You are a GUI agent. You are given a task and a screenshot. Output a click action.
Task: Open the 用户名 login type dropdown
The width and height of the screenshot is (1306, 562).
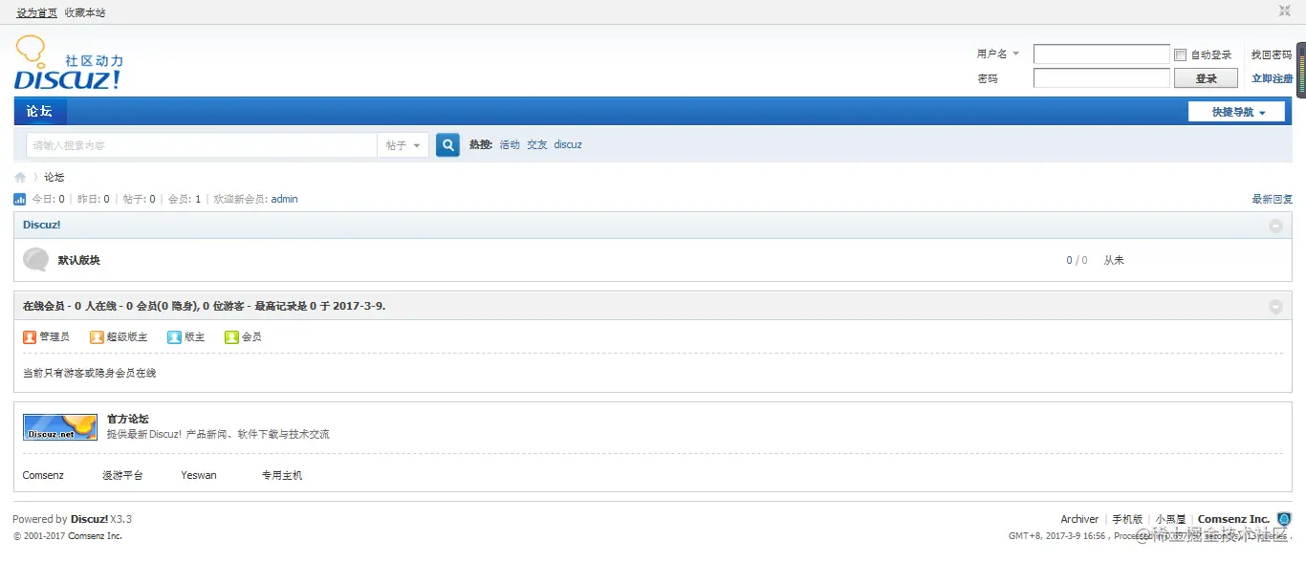(998, 54)
